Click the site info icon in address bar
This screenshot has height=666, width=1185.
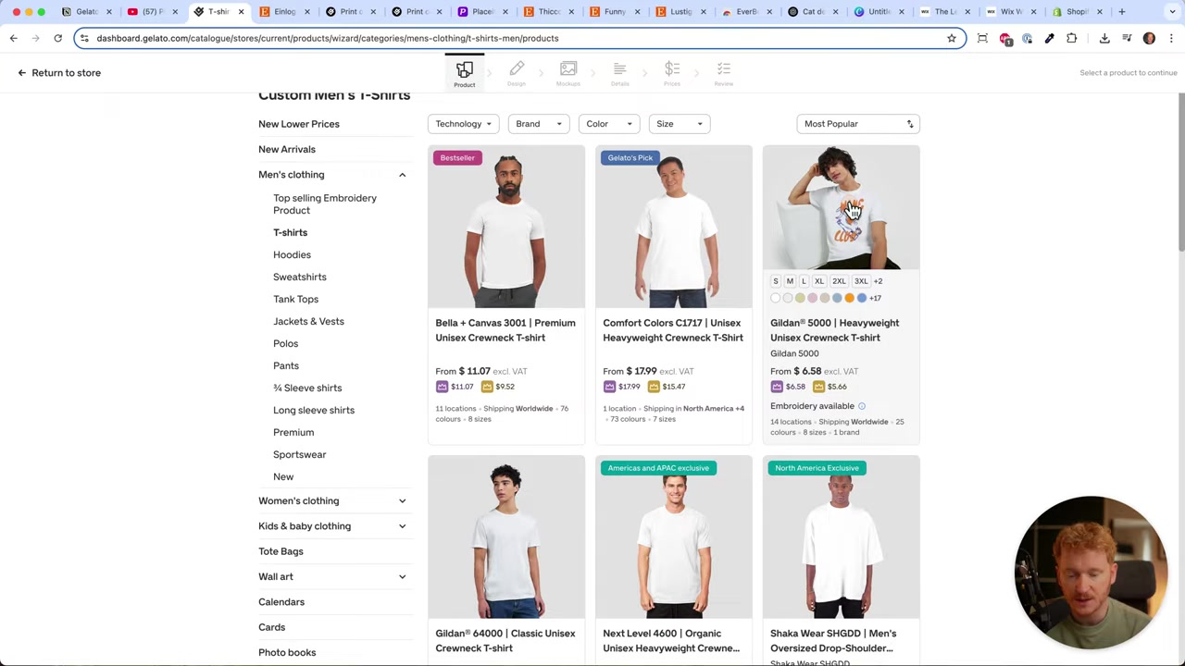[x=84, y=38]
